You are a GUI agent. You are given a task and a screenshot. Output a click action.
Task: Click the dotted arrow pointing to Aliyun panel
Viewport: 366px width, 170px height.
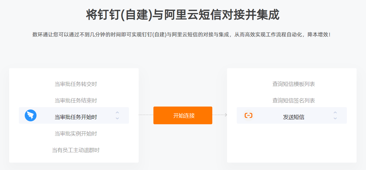click(x=220, y=115)
